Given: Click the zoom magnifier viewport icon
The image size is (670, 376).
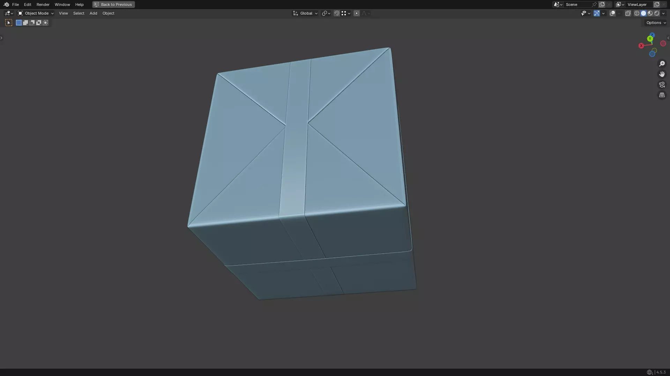Looking at the screenshot, I should (x=662, y=64).
